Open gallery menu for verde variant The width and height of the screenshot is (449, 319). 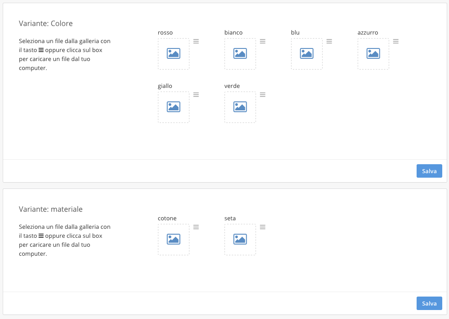click(x=263, y=95)
